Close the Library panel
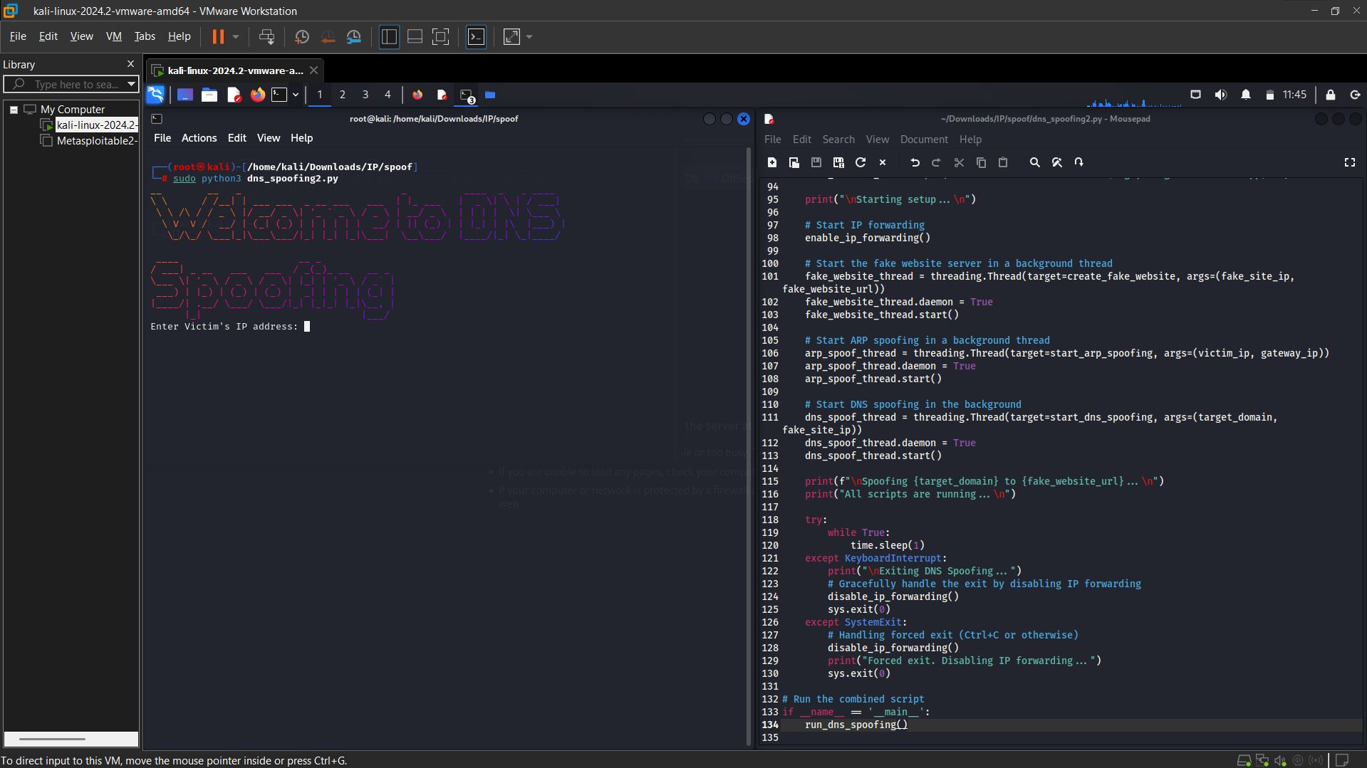 pos(130,64)
